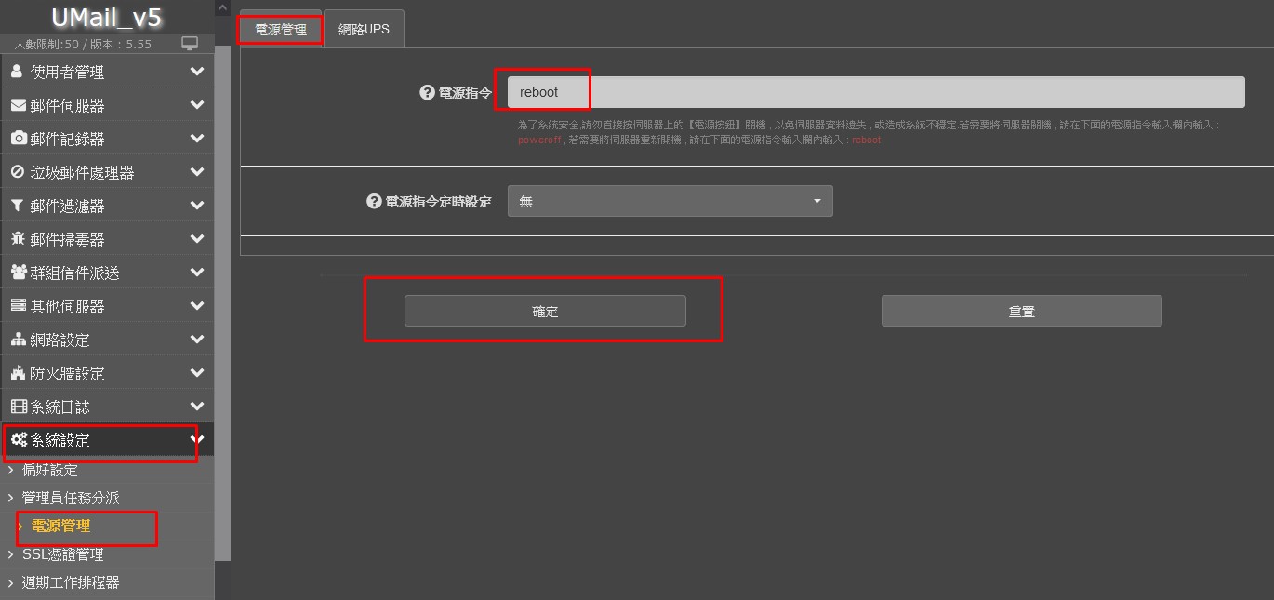Click the 電源指令 input field
The image size is (1274, 600).
tap(874, 92)
